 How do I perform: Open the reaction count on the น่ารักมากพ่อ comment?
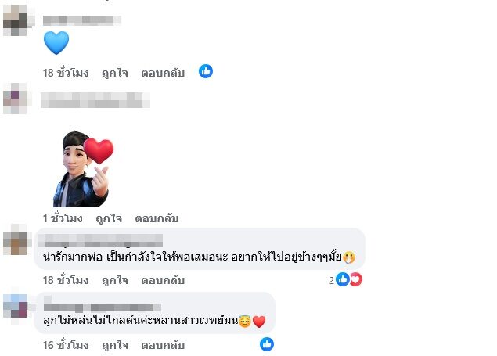point(331,280)
